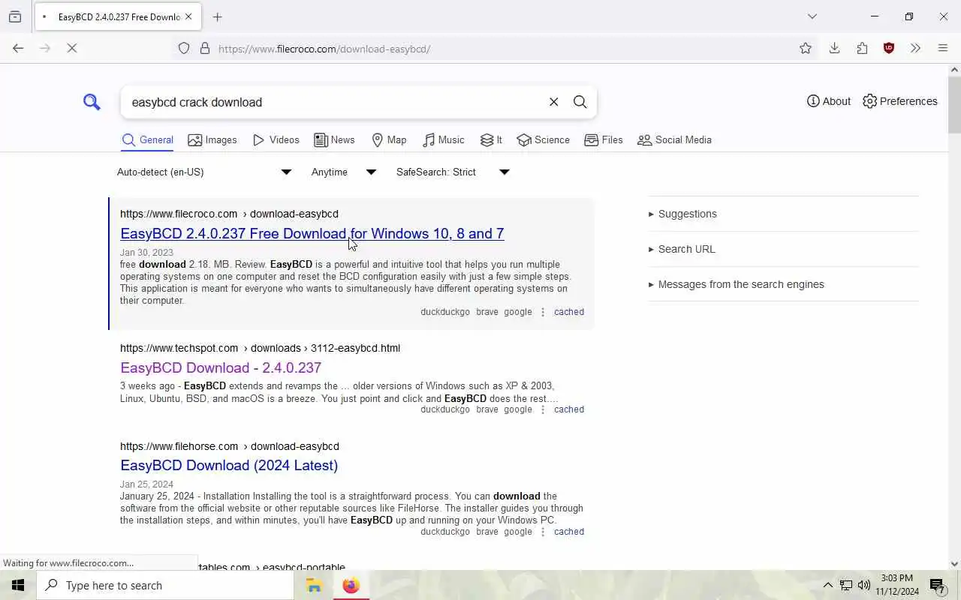Switch to the It tab

point(491,140)
